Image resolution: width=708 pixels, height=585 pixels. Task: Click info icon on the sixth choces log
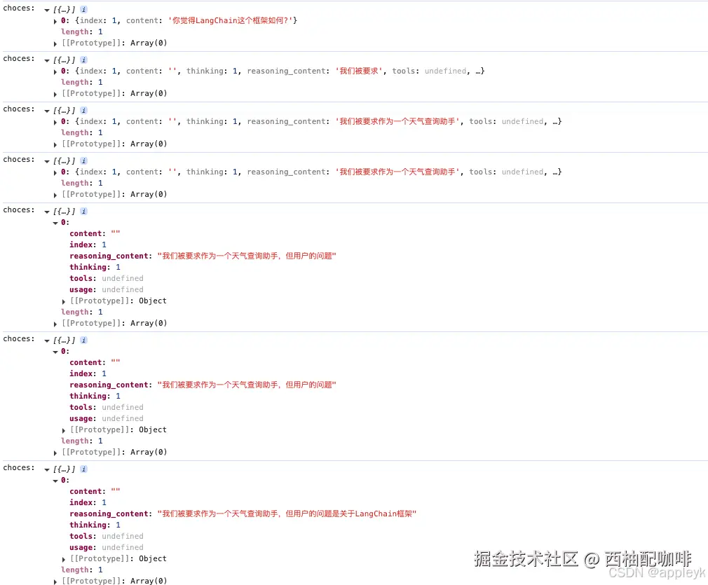[83, 340]
